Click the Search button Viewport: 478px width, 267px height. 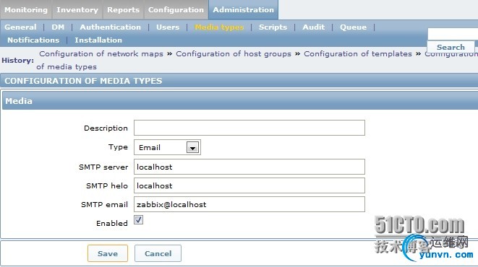click(x=451, y=47)
